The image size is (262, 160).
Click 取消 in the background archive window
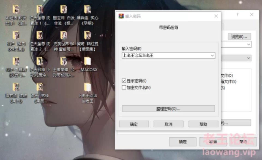click(x=213, y=142)
